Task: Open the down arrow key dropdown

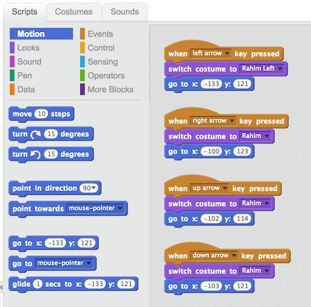Action: coord(214,256)
